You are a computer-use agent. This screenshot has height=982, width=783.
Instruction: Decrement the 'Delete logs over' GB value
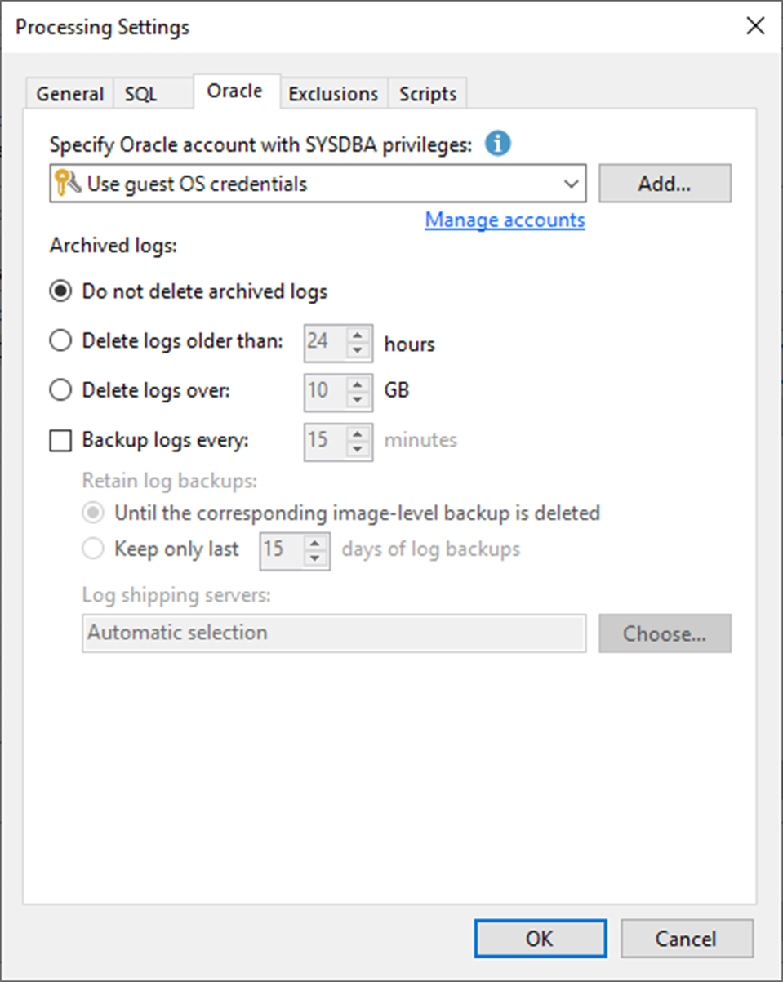(357, 398)
